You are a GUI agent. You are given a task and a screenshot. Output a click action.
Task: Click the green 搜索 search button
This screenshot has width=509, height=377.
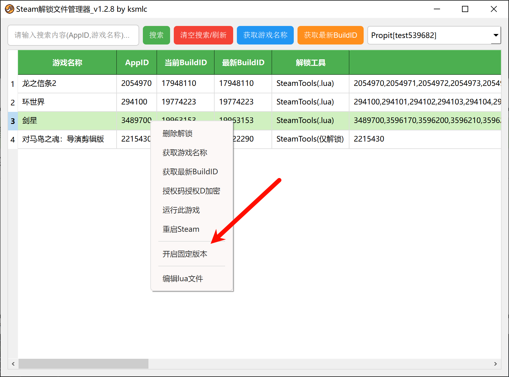(156, 35)
